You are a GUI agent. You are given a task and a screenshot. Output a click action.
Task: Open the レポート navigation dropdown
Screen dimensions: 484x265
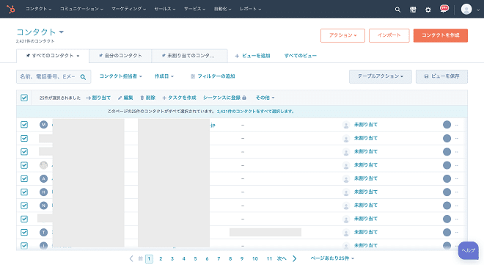(250, 9)
